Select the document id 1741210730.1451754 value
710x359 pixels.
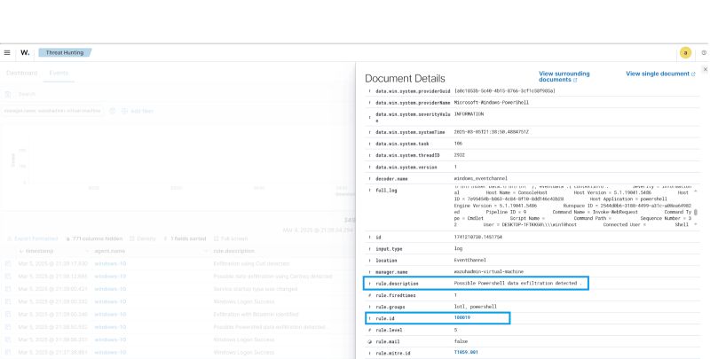[477, 237]
